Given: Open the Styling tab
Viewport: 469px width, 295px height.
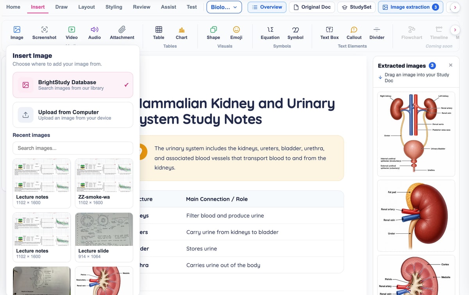Looking at the screenshot, I should pos(114,7).
